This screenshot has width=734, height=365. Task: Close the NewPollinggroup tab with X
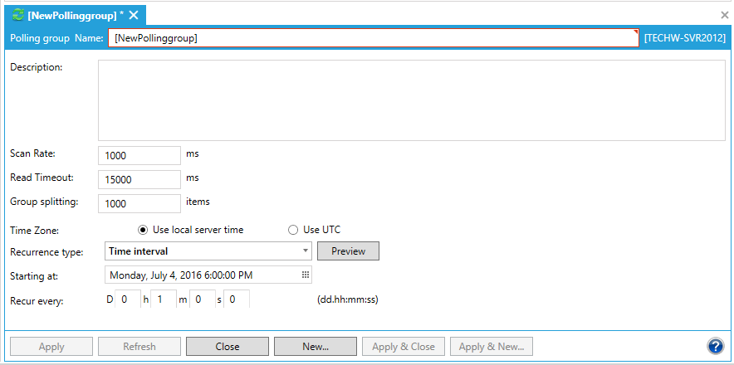pos(134,16)
